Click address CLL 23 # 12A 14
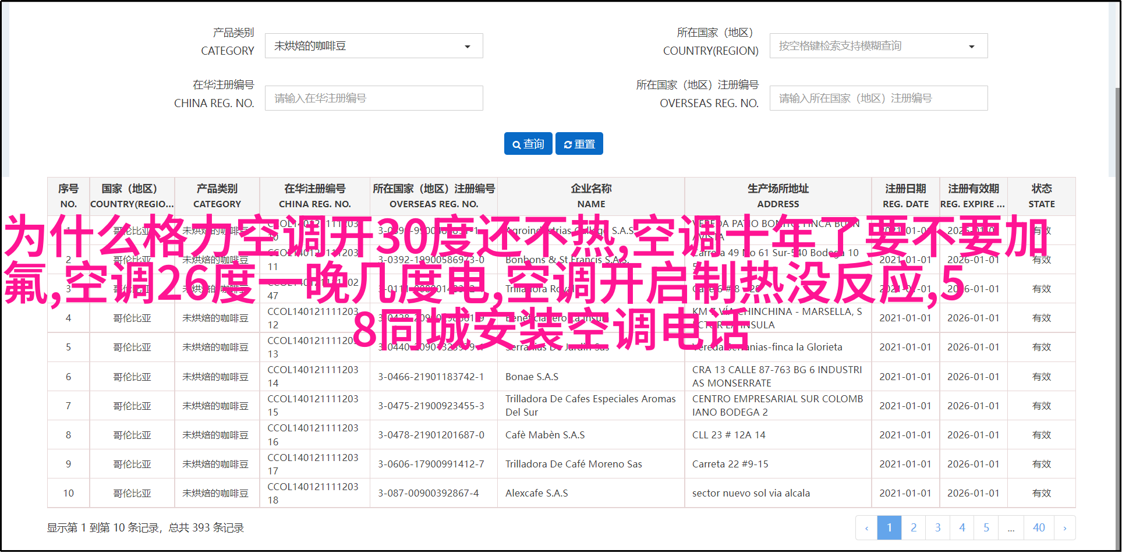 coord(728,435)
